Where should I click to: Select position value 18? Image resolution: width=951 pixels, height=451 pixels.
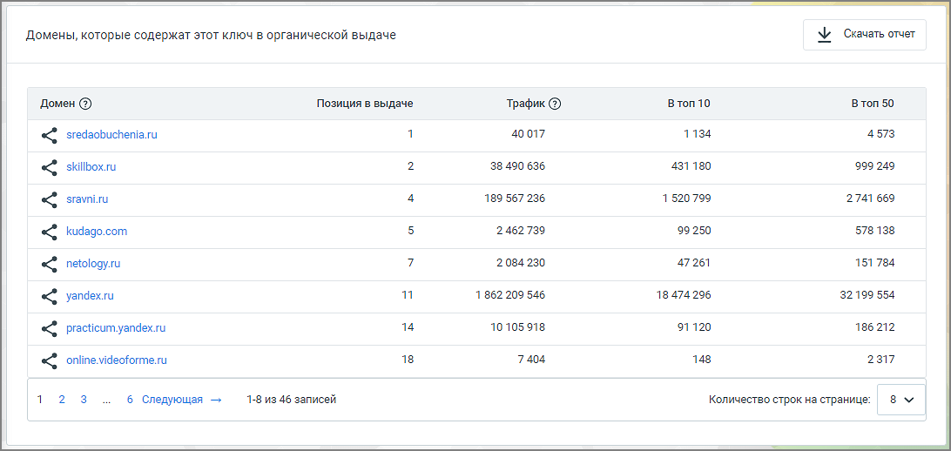click(x=408, y=360)
